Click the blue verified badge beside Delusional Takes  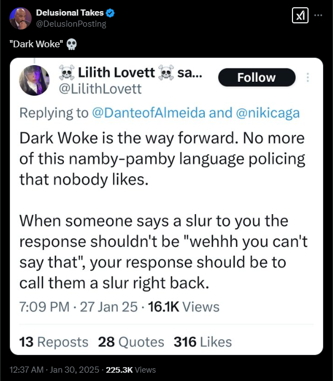click(110, 13)
